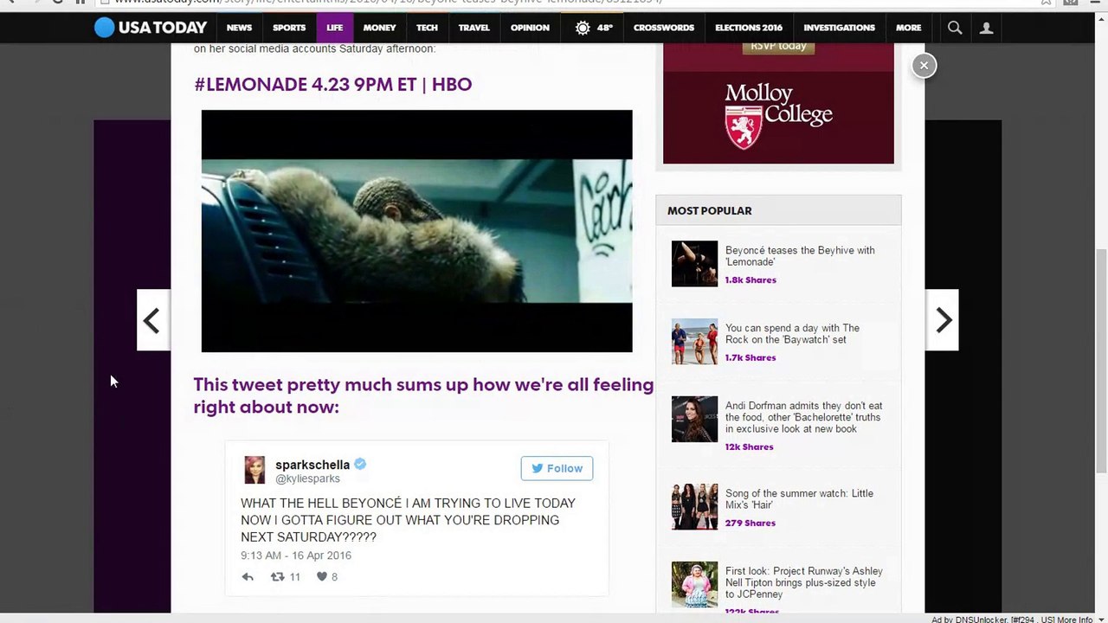This screenshot has width=1108, height=623.
Task: Click the RSVP today ad button
Action: tap(778, 47)
